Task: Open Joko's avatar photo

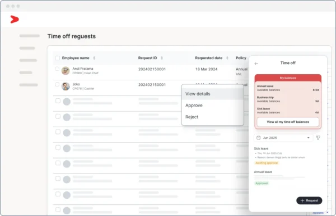Action: pos(66,87)
